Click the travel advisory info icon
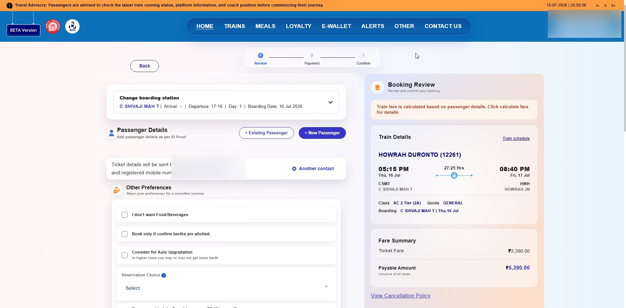The height and width of the screenshot is (308, 626). pos(9,6)
